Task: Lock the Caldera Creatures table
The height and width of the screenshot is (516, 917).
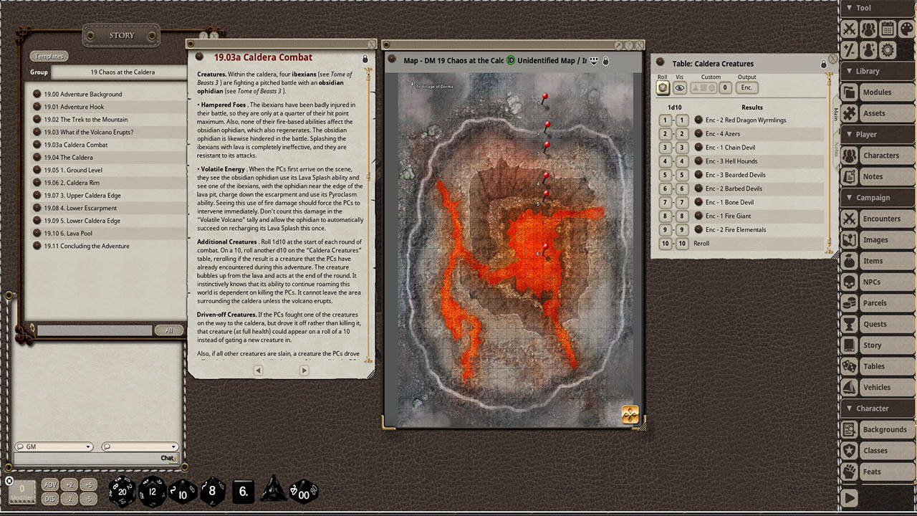Action: (822, 63)
